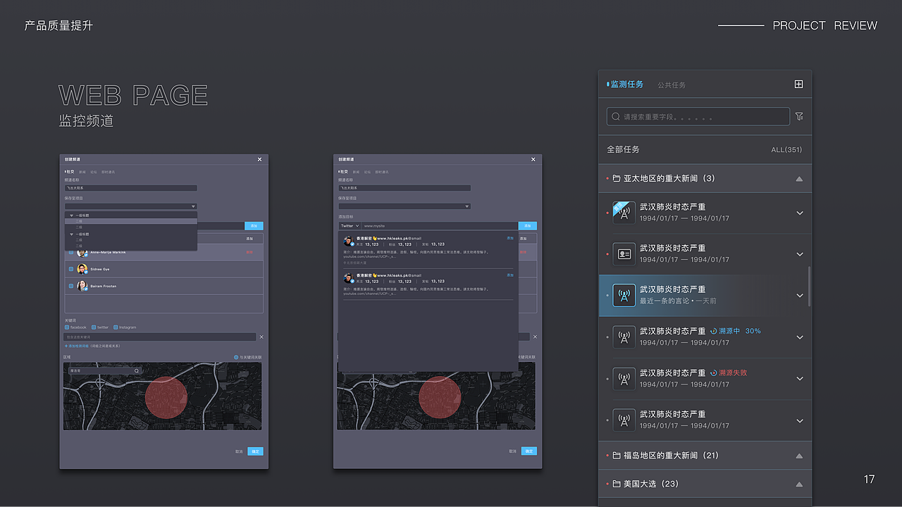Screen dimensions: 902x507
Task: Click the folder icon of 亚太地区的重大新闻
Action: click(617, 178)
